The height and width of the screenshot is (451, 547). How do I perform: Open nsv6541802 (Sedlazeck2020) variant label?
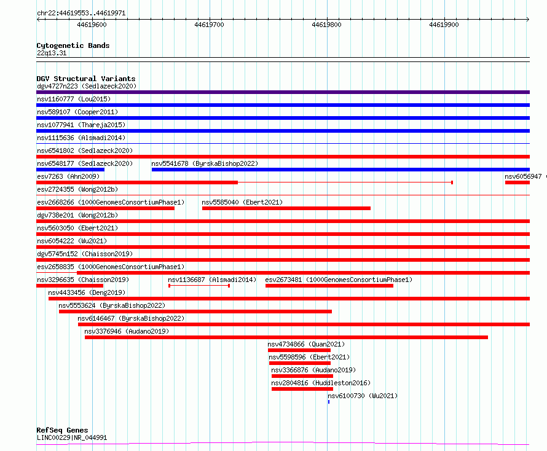coord(85,151)
